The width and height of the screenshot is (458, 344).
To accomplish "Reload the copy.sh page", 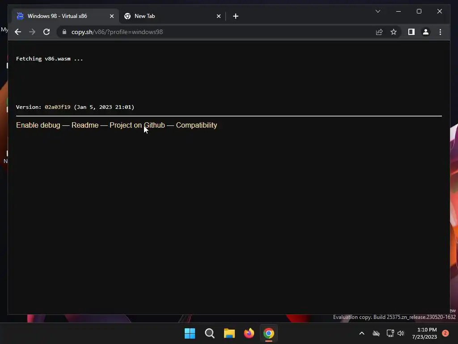I will coord(47,32).
